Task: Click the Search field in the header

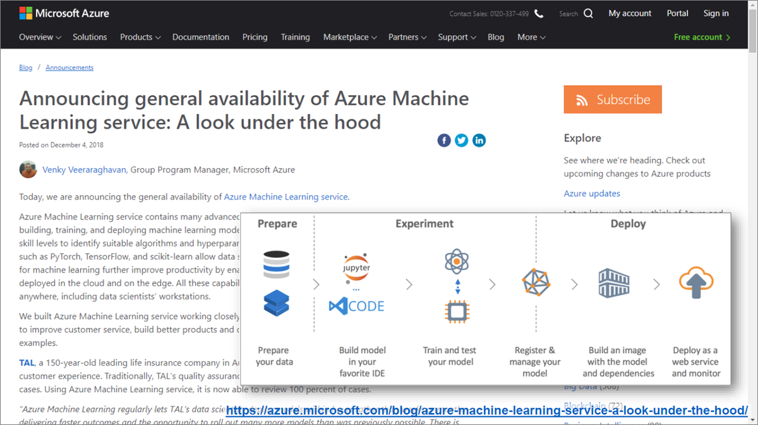Action: coord(568,13)
